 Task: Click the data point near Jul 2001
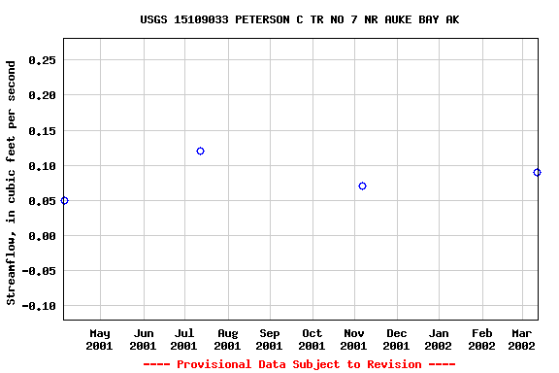200,151
